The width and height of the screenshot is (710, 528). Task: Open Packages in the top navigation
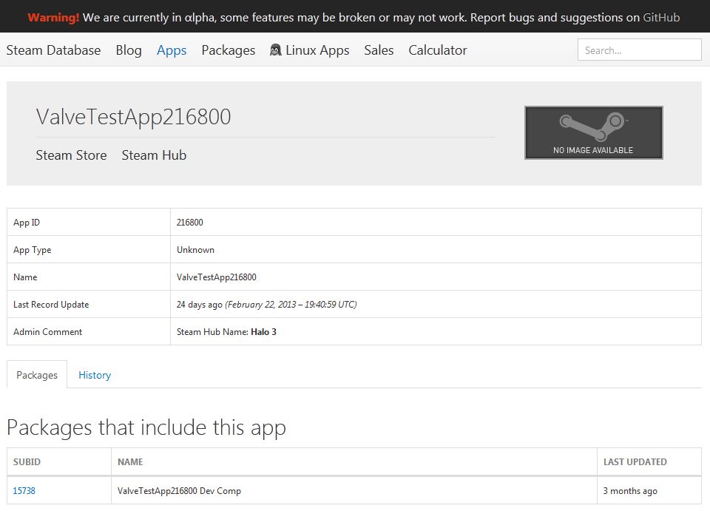point(228,50)
